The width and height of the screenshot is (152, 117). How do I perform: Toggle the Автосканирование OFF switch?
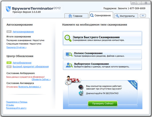pos(9,32)
